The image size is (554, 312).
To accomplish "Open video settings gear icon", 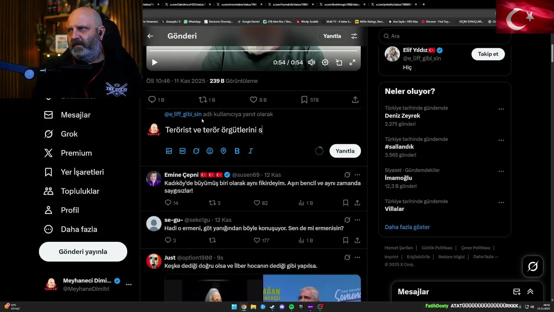I will tap(325, 62).
